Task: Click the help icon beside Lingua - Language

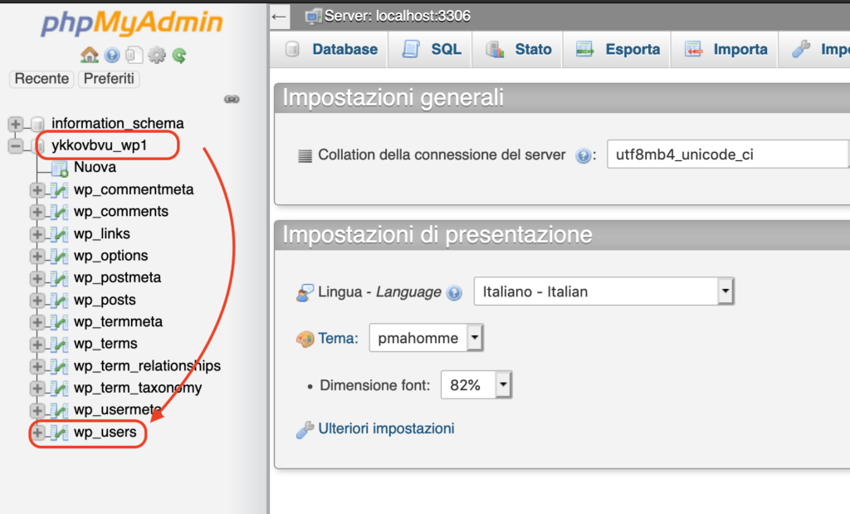Action: point(454,292)
